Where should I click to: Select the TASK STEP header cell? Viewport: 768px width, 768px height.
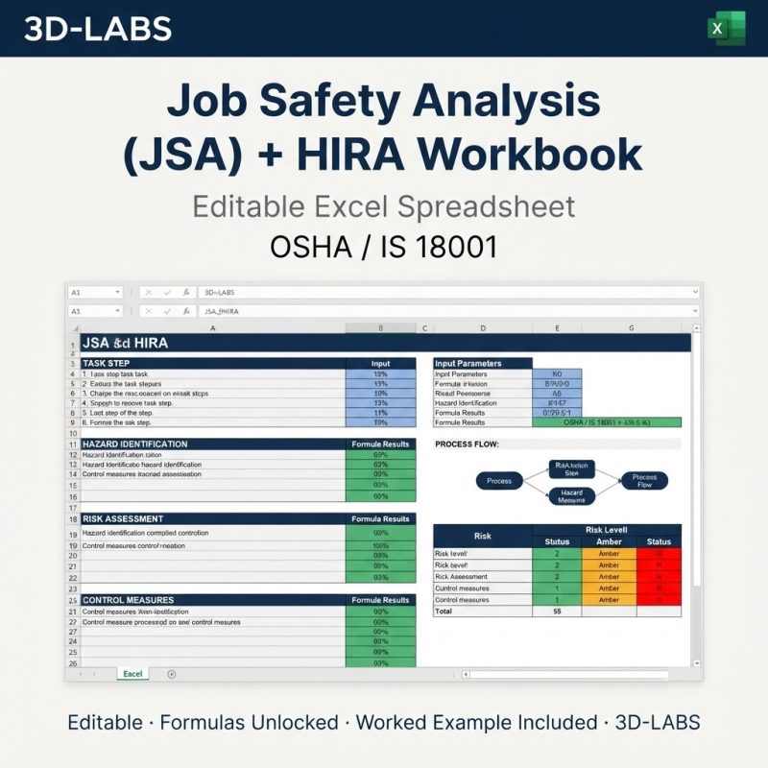coord(213,364)
